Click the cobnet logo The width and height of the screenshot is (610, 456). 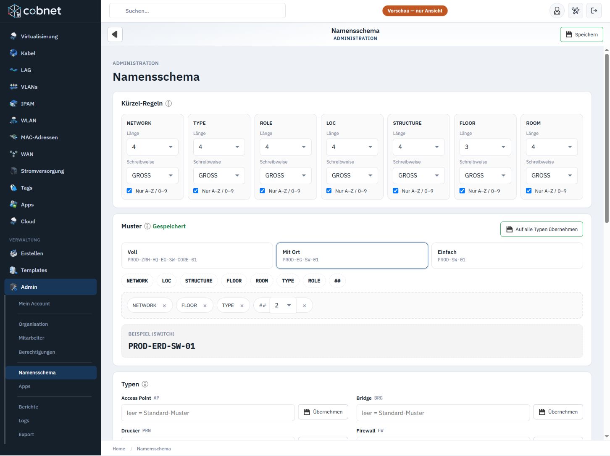(35, 11)
